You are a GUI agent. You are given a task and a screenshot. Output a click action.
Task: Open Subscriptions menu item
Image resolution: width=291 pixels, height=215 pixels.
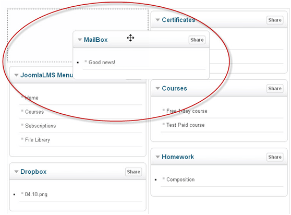click(41, 126)
